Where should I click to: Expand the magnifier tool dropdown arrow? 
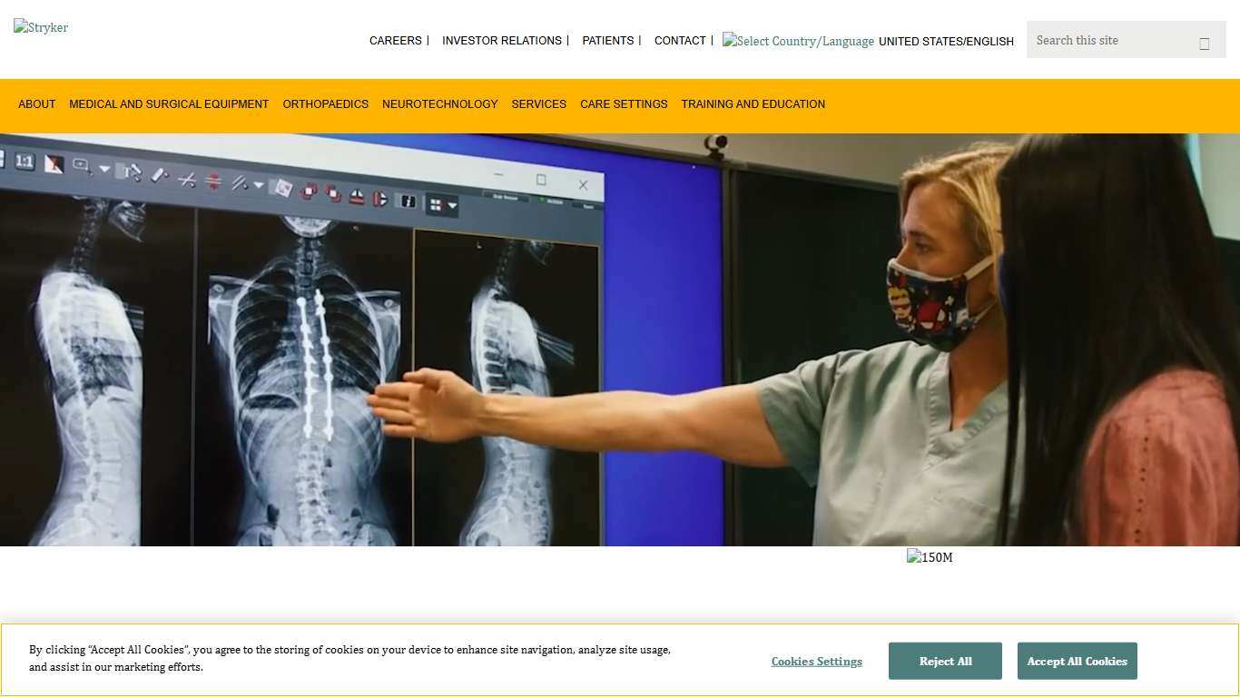point(103,169)
